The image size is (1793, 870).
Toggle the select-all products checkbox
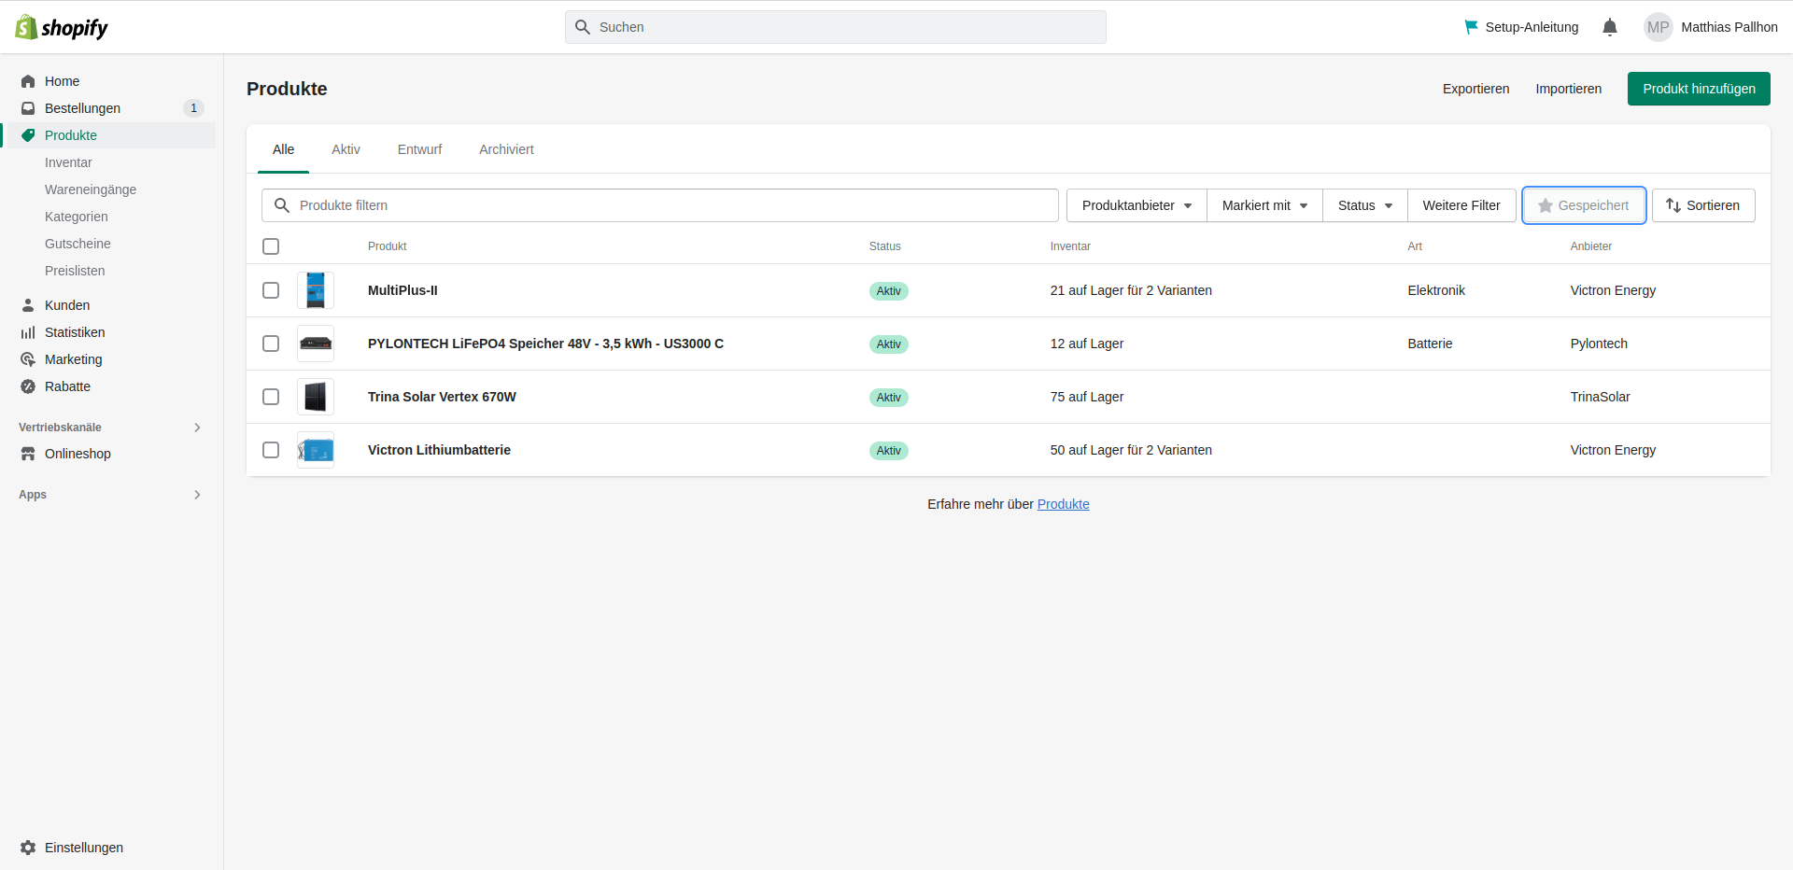[x=271, y=246]
